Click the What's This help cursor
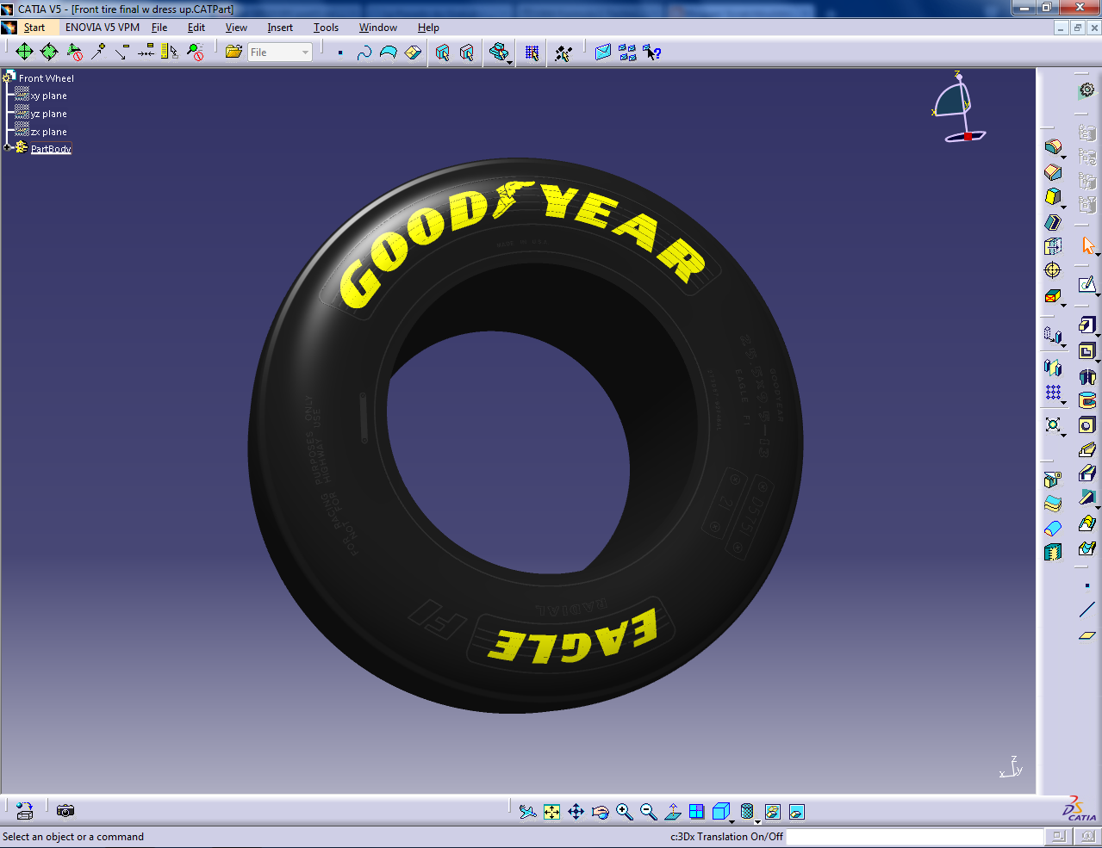Image resolution: width=1102 pixels, height=848 pixels. click(x=652, y=53)
